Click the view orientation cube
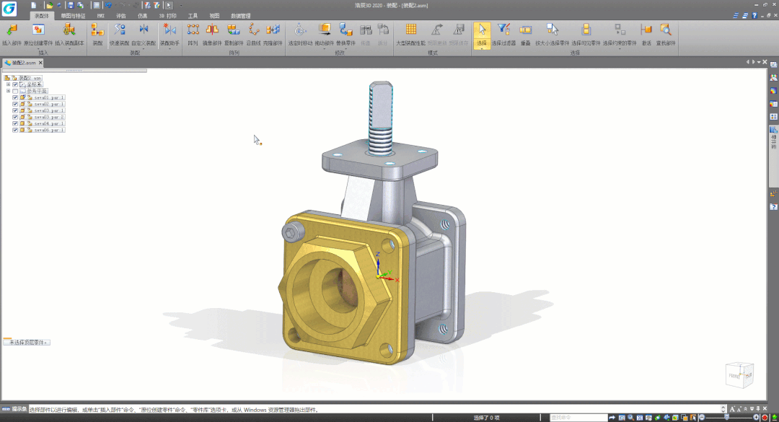The height and width of the screenshot is (422, 779). point(740,375)
